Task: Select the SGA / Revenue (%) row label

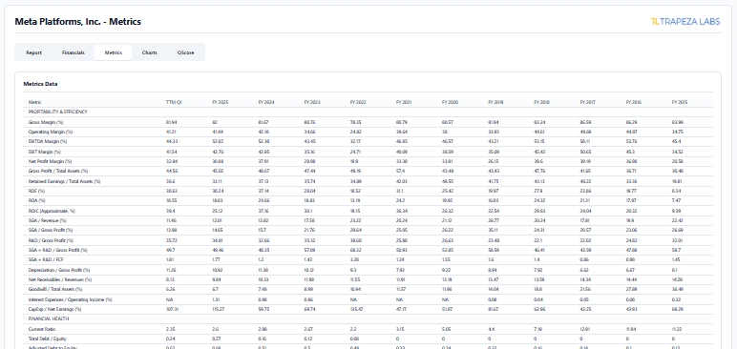Action: [47, 220]
